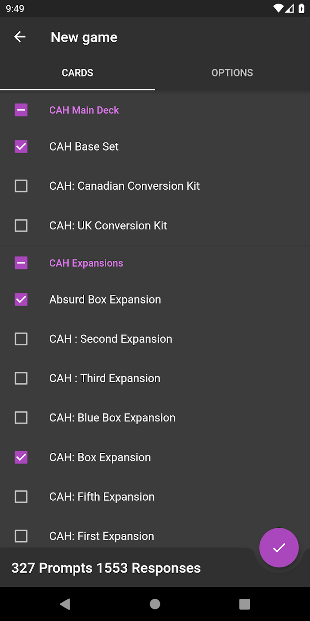Tap the Prompts and Responses count bar
The height and width of the screenshot is (621, 310).
(128, 568)
